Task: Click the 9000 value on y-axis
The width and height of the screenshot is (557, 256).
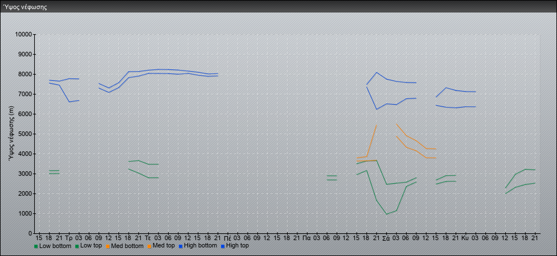Action: coord(25,54)
